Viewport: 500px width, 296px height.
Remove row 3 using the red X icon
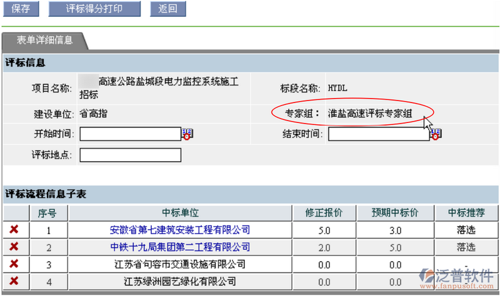pos(14,264)
